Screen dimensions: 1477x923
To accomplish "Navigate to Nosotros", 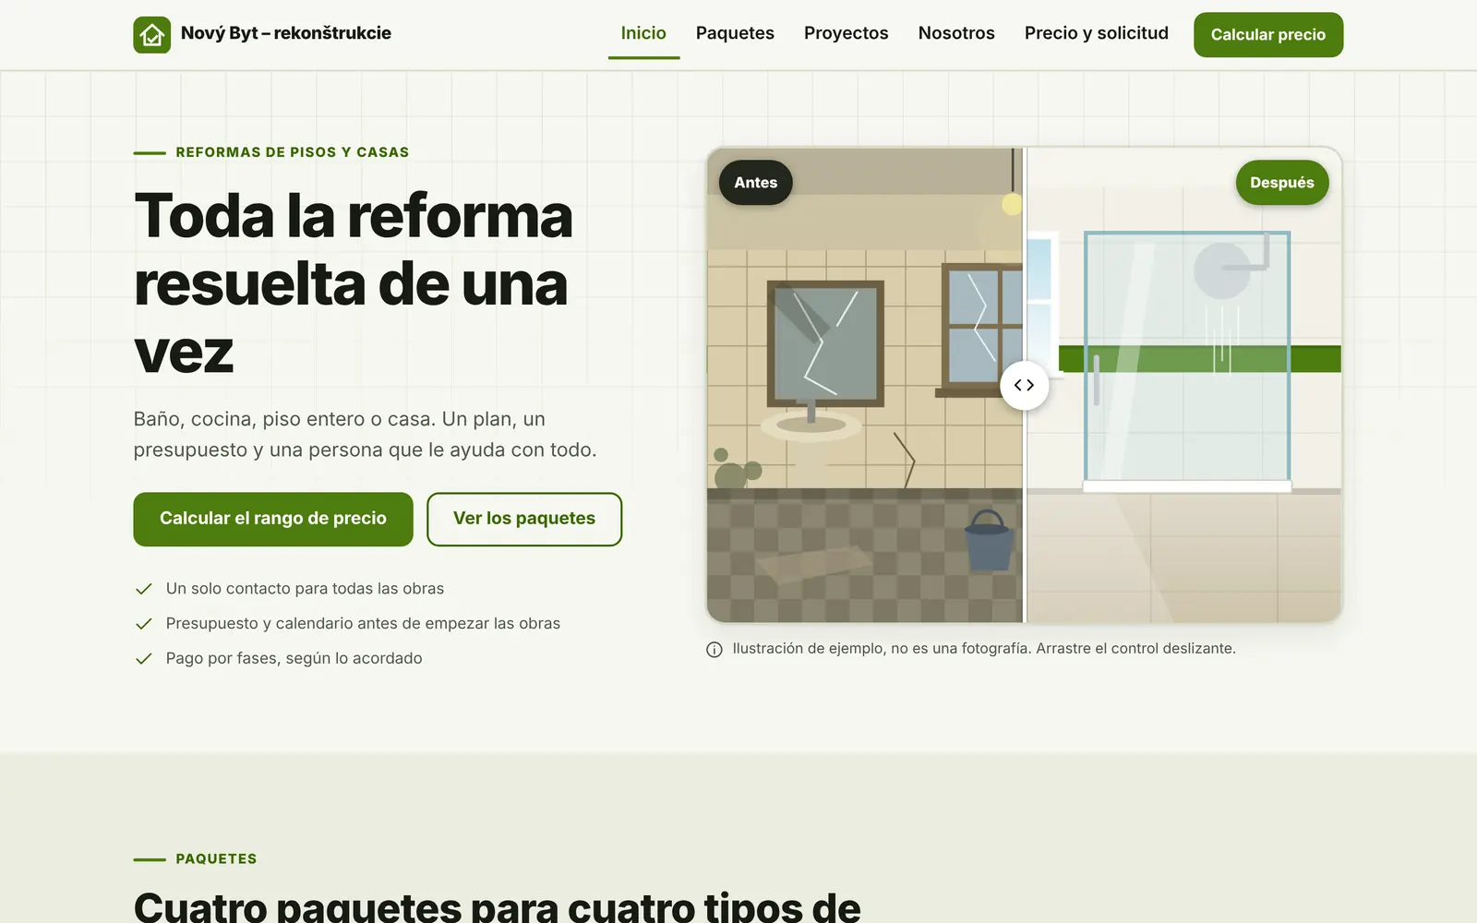I will [x=956, y=33].
